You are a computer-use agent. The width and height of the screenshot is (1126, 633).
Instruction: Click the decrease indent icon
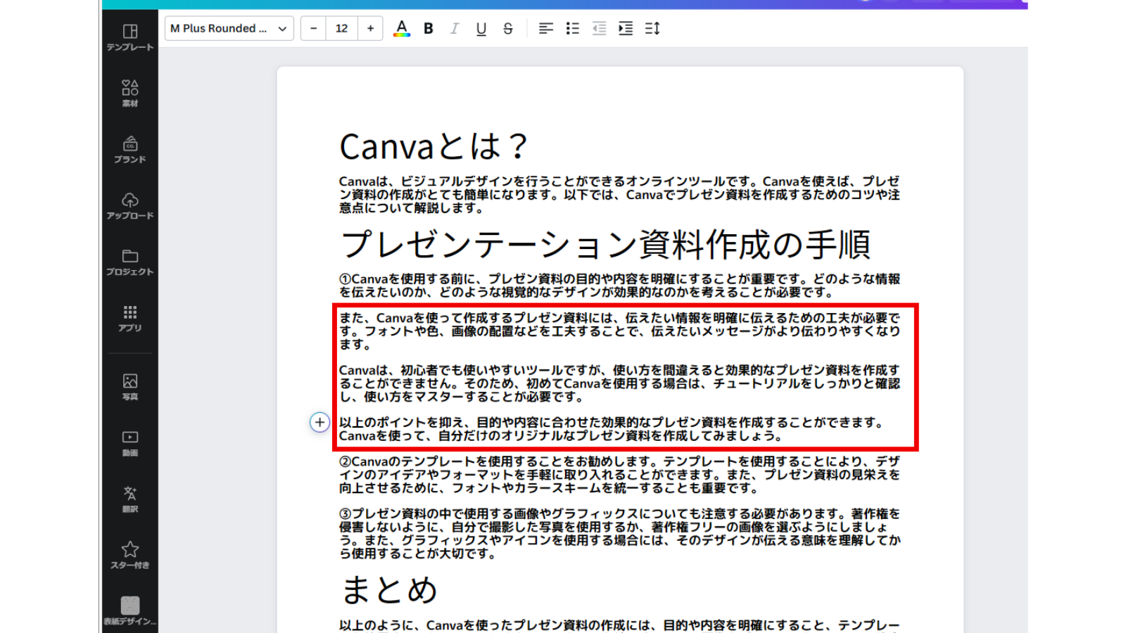tap(599, 28)
